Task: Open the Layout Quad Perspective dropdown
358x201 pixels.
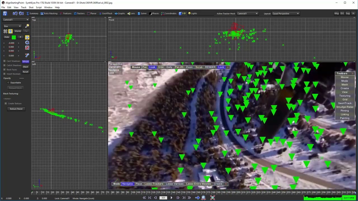Action: point(286,13)
